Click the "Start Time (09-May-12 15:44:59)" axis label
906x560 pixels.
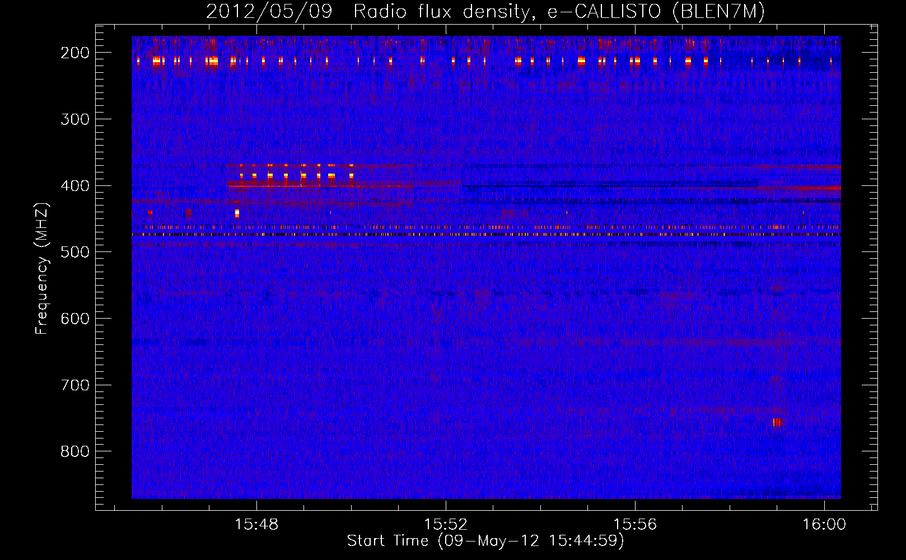pyautogui.click(x=485, y=541)
